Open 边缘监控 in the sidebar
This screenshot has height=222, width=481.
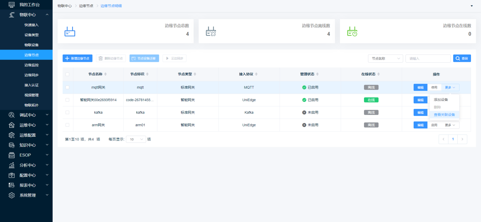(31, 65)
